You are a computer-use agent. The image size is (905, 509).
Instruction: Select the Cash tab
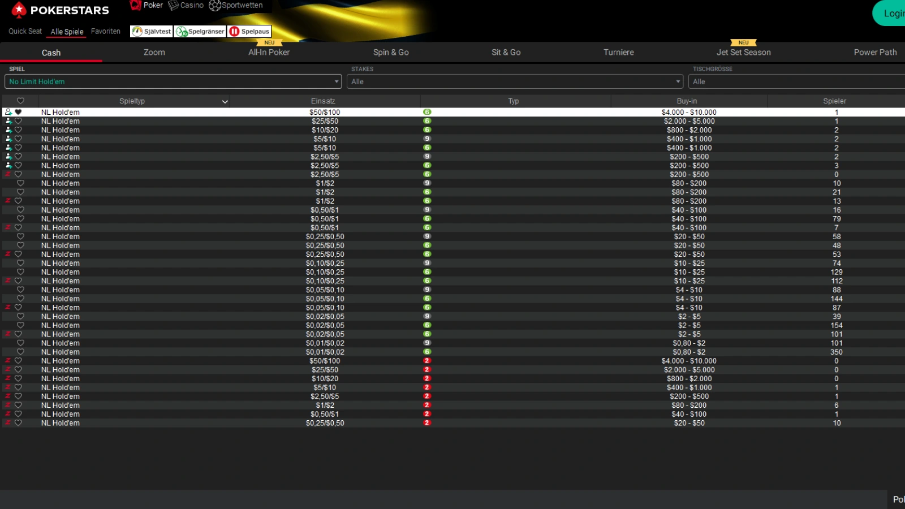[x=51, y=53]
